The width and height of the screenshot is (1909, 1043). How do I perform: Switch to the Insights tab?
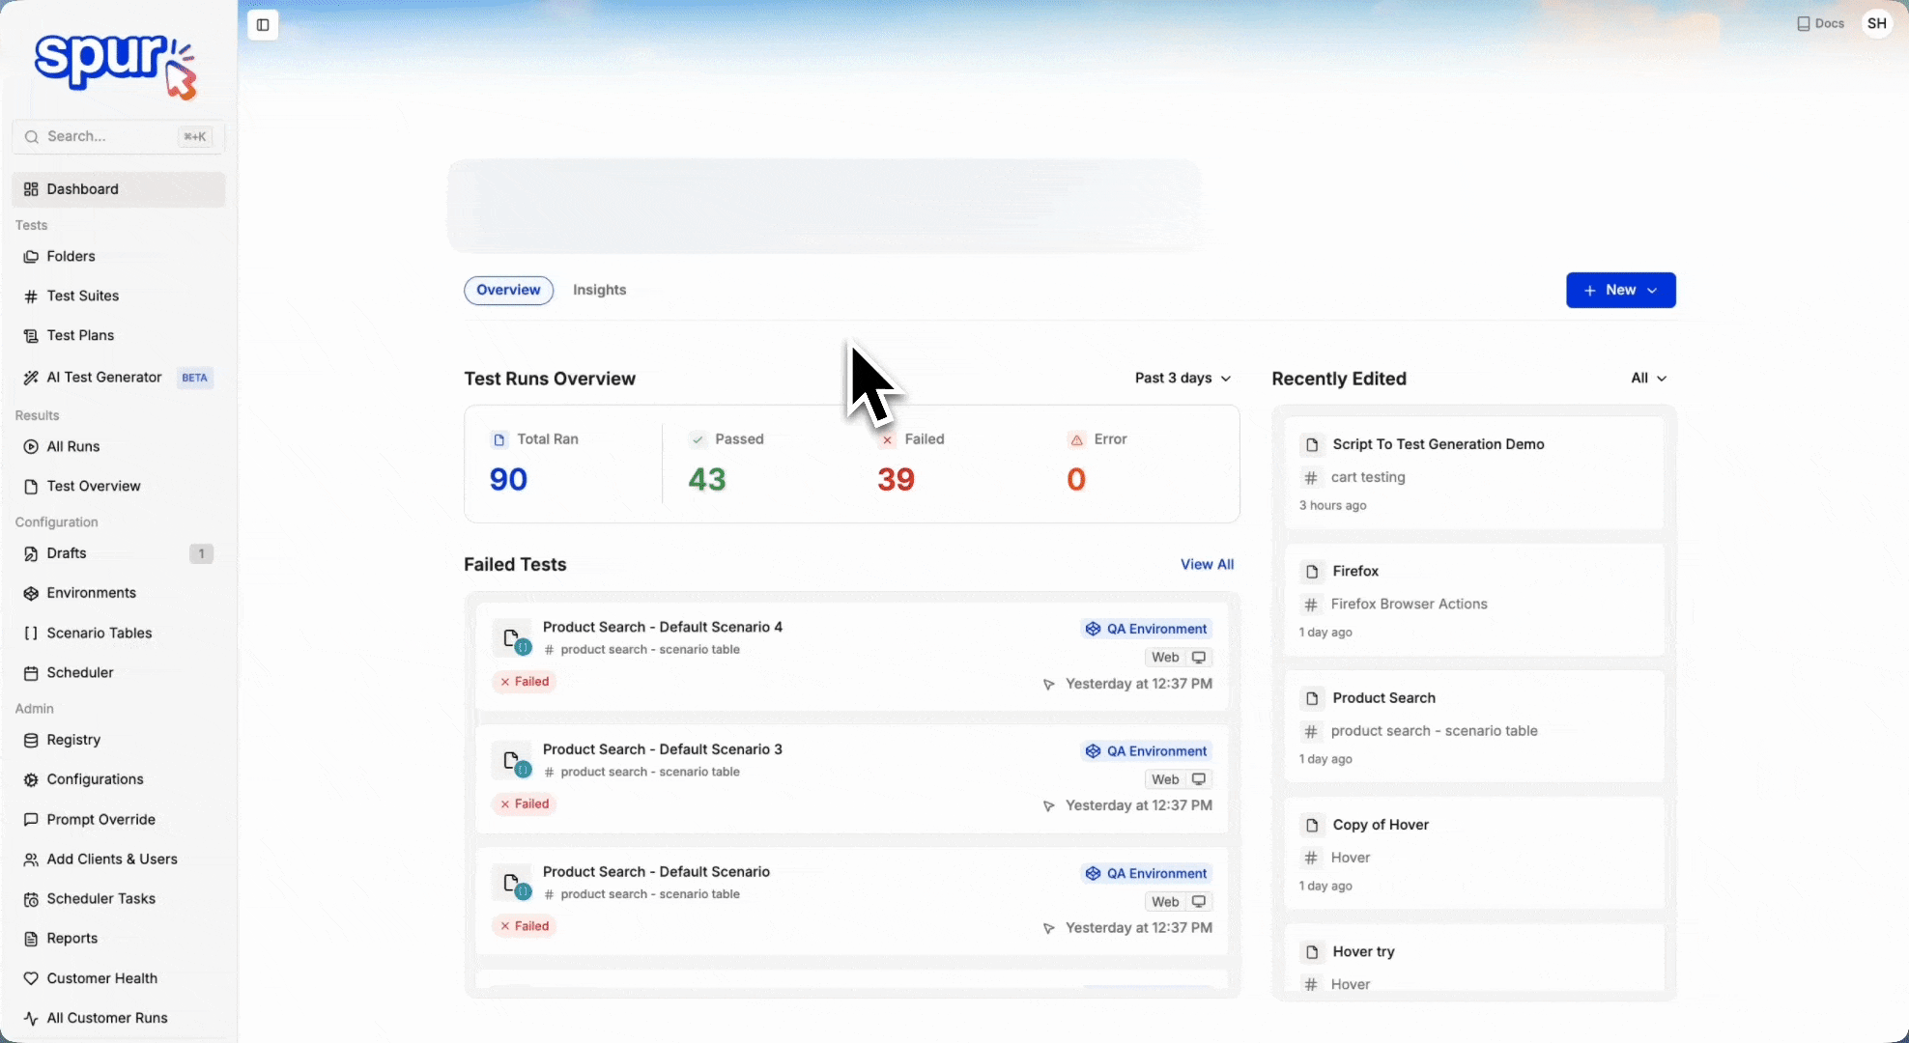point(599,290)
